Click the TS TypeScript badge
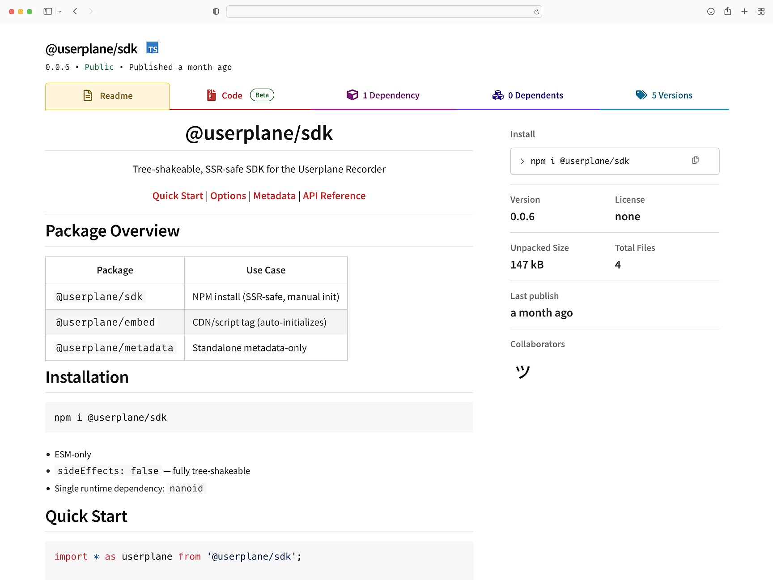 point(152,47)
